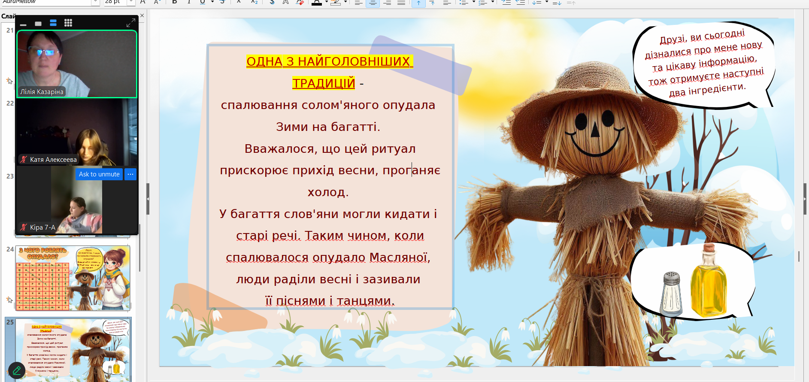Viewport: 809px width, 382px height.
Task: Click the Ask to unmute button
Action: tap(99, 174)
